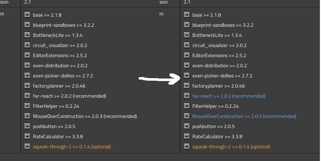This screenshot has width=321, height=161.
Task: Click even-distribution >= 2.0.2 text in left list
Action: pyautogui.click(x=60, y=65)
